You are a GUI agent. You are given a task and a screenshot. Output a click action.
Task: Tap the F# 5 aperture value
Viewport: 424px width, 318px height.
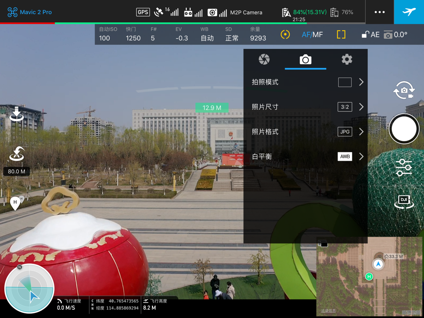[154, 34]
